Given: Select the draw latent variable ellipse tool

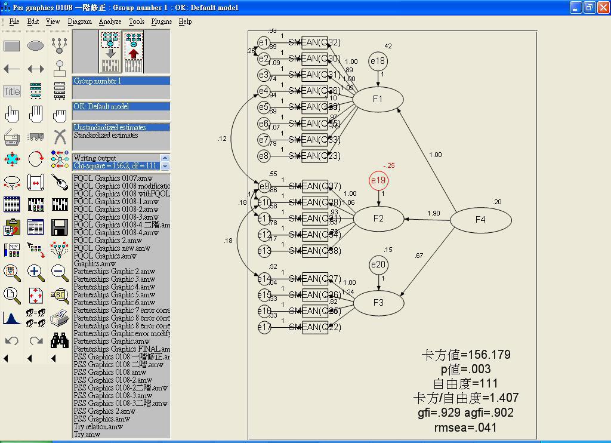Looking at the screenshot, I should click(36, 46).
